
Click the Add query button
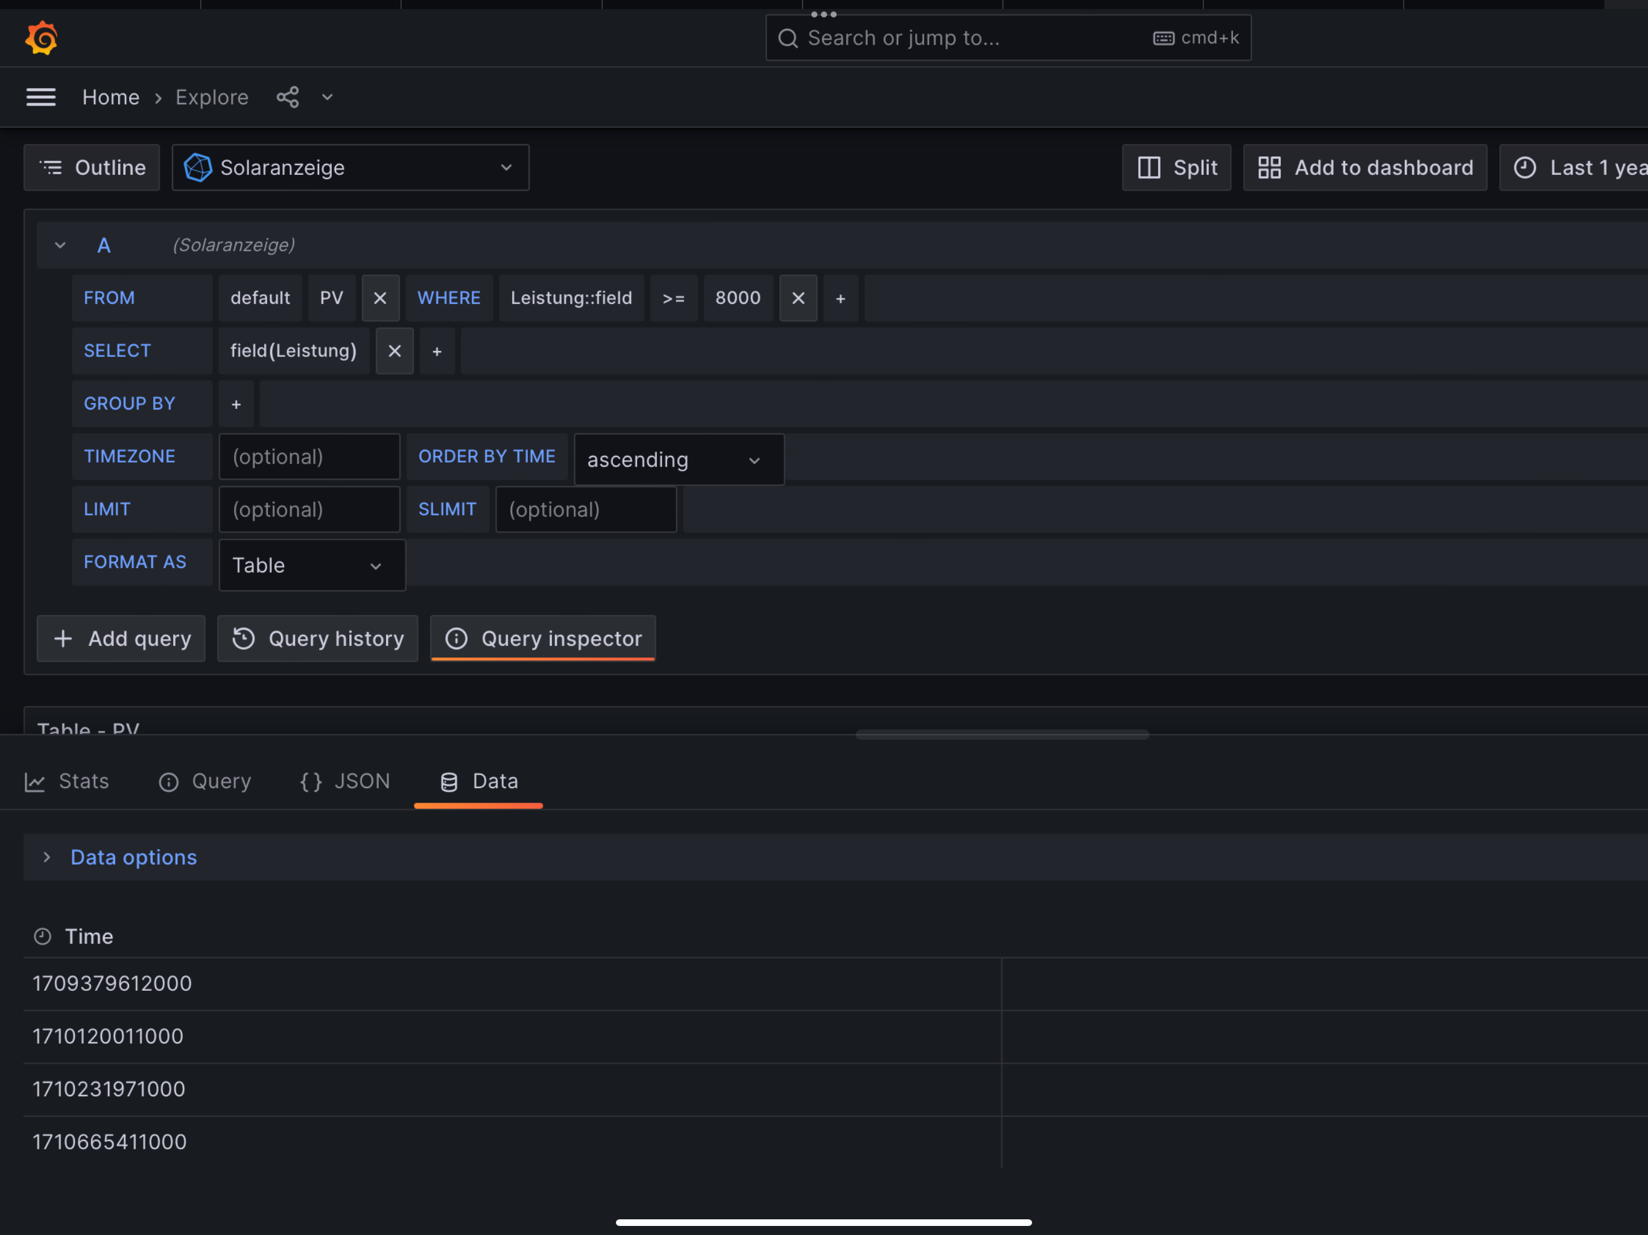[x=121, y=639]
